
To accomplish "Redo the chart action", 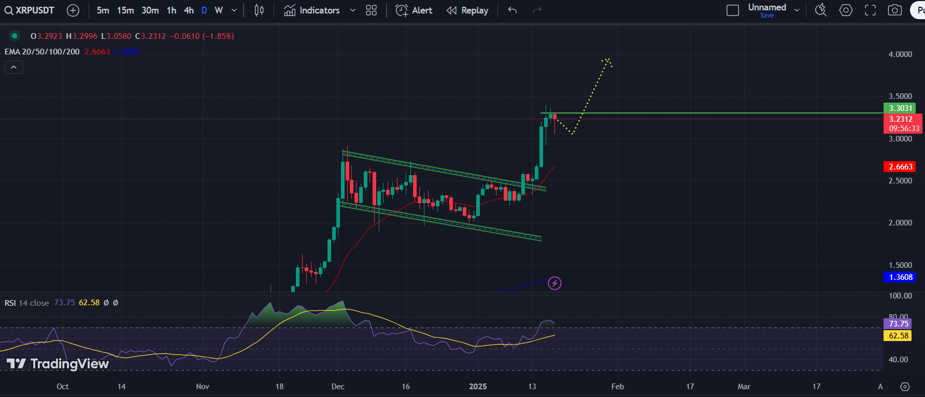I will click(x=537, y=10).
